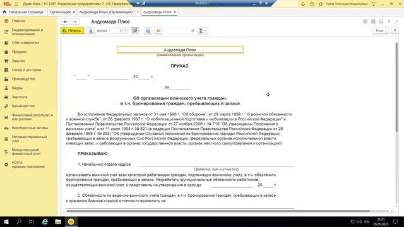Click the save to disk icon

tap(148, 31)
